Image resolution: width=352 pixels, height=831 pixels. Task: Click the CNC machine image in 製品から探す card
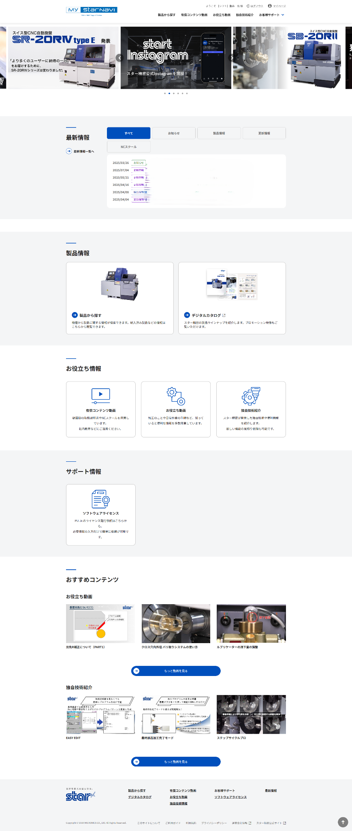[x=119, y=284]
